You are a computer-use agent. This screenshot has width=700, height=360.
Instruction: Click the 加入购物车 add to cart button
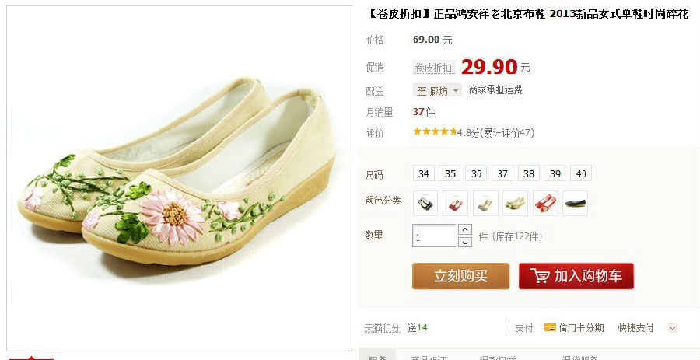point(576,276)
